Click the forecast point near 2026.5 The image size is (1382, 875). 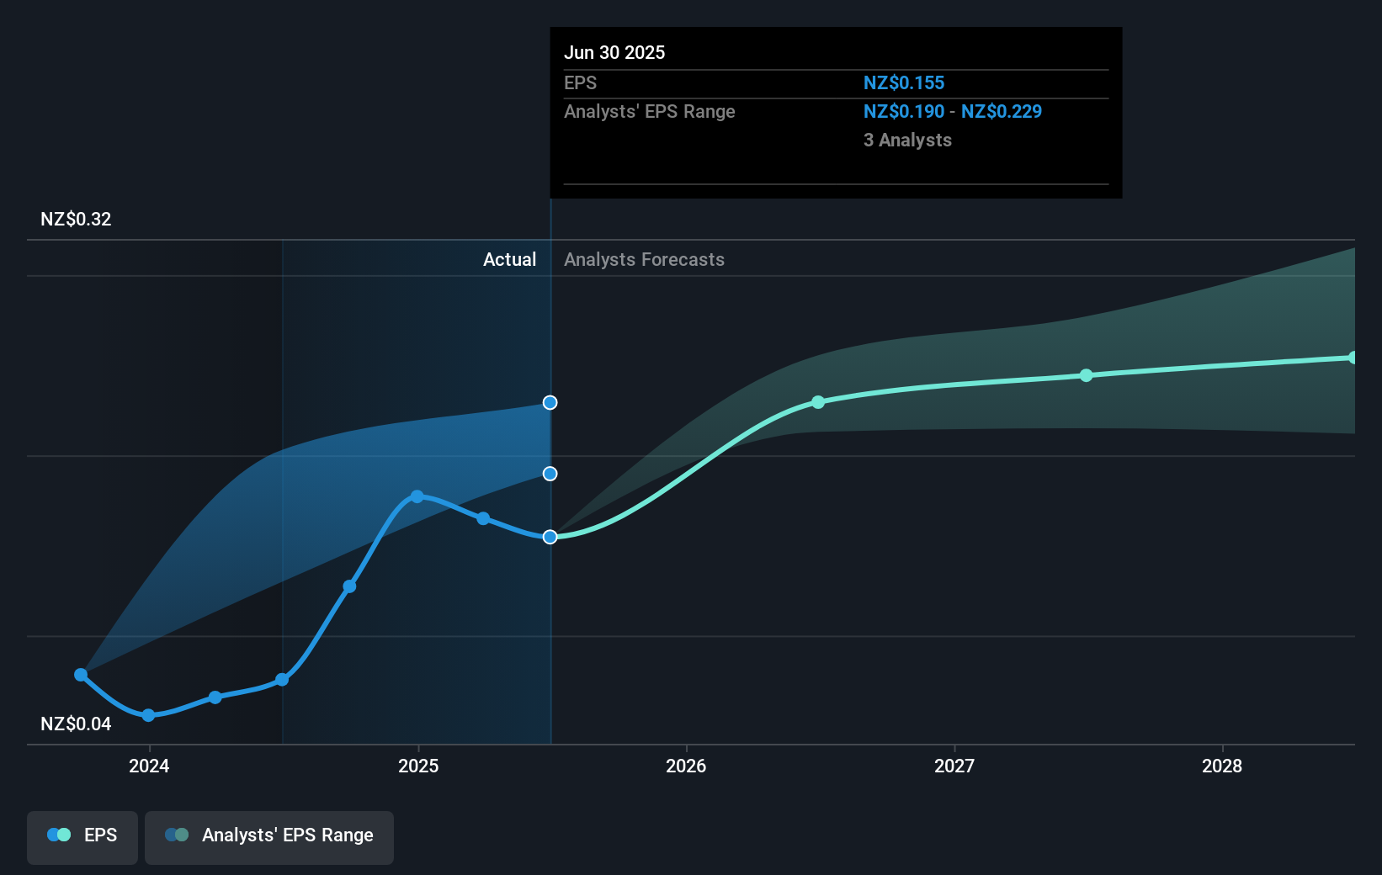click(818, 402)
